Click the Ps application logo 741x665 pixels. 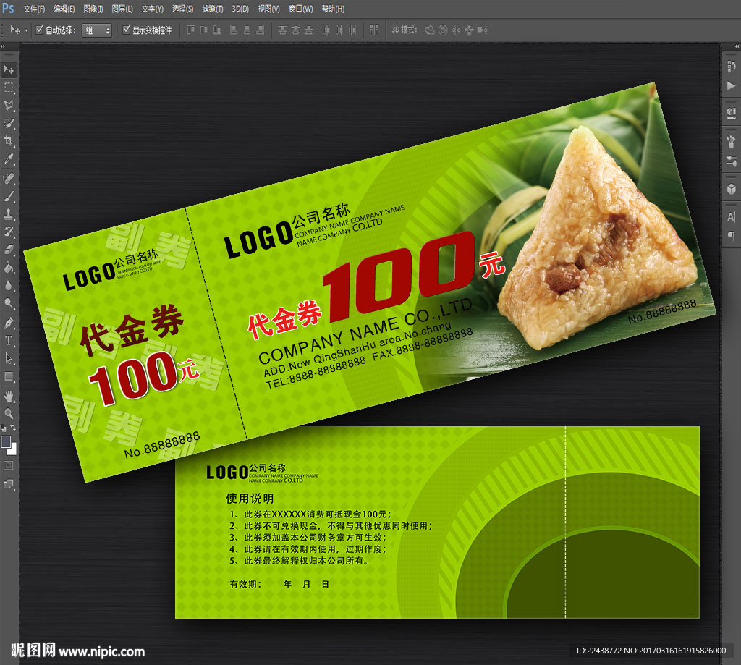[8, 8]
